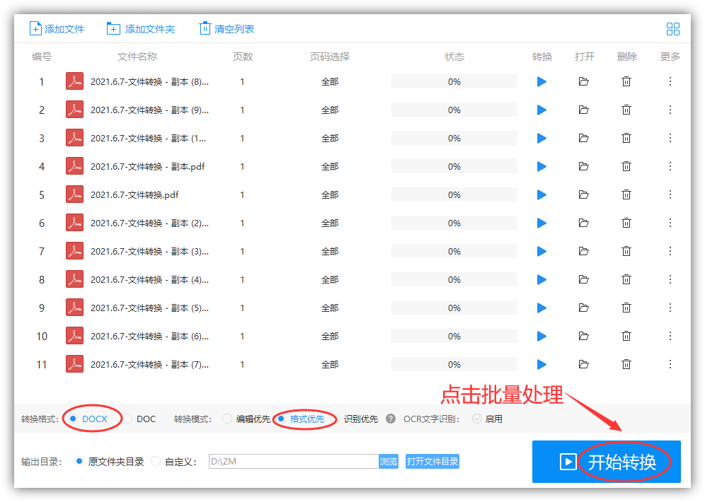This screenshot has height=502, width=705.
Task: Open page selection 全部 for row 9
Action: [x=330, y=308]
